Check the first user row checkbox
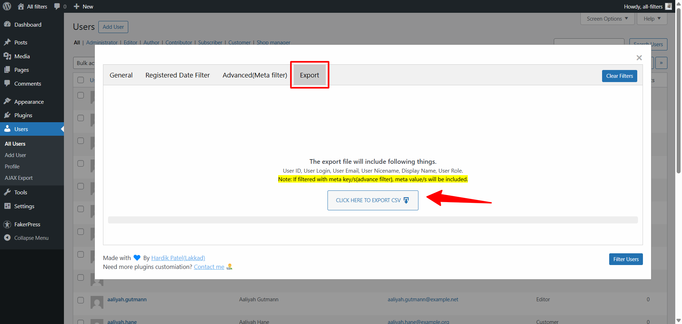682x324 pixels. [81, 95]
